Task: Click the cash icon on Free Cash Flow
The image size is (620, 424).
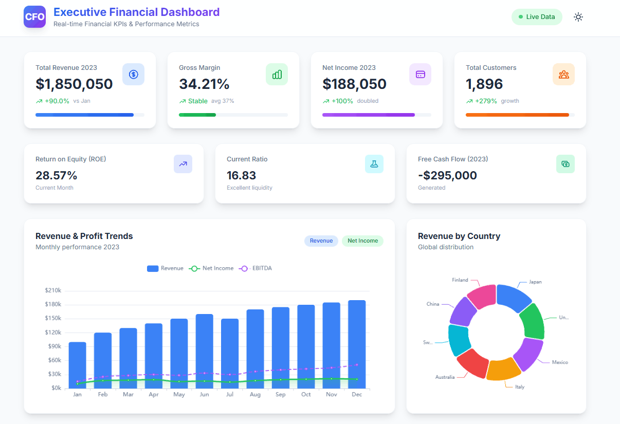Action: [566, 164]
